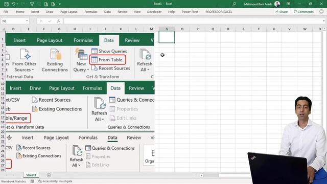The height and width of the screenshot is (184, 327).
Task: Click the Undo arrow icon
Action: [13, 4]
